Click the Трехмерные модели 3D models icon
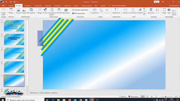This screenshot has width=180, height=101. [52, 10]
